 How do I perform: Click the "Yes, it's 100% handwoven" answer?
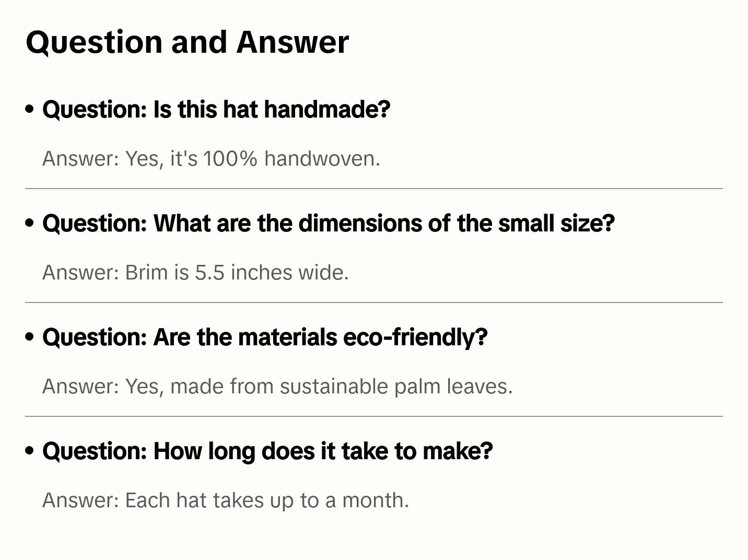point(211,158)
